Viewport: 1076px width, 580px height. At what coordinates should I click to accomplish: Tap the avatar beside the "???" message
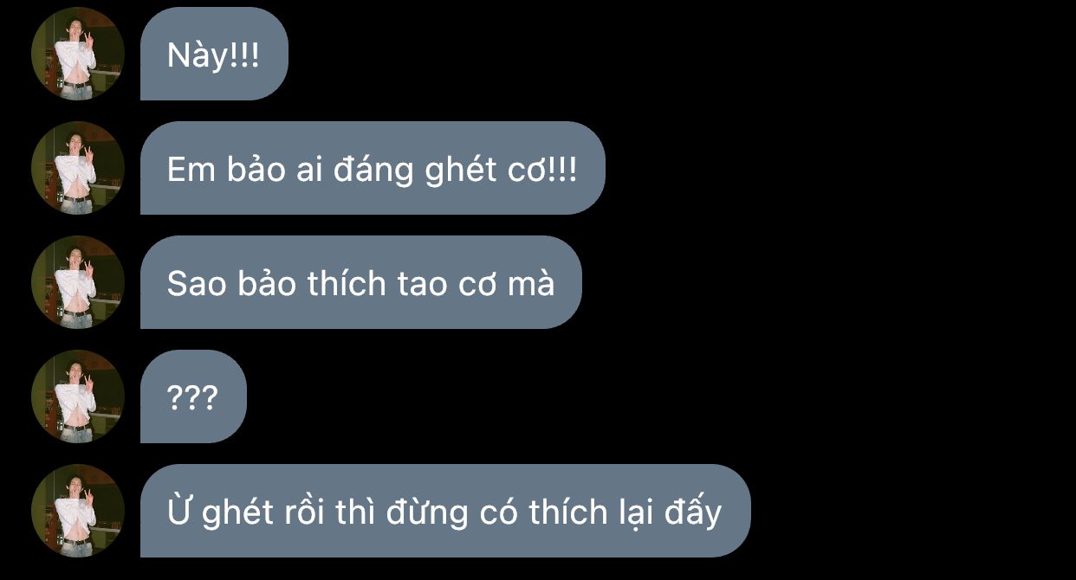[78, 396]
